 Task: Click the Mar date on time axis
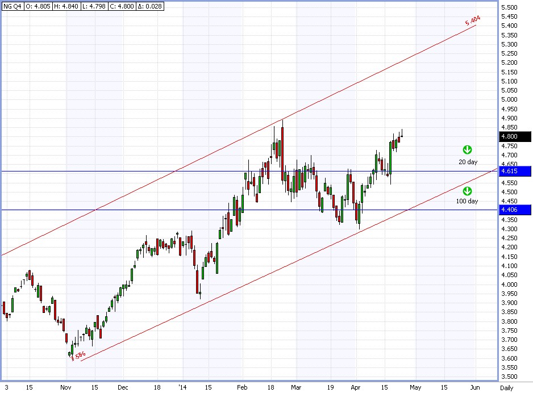(296, 387)
